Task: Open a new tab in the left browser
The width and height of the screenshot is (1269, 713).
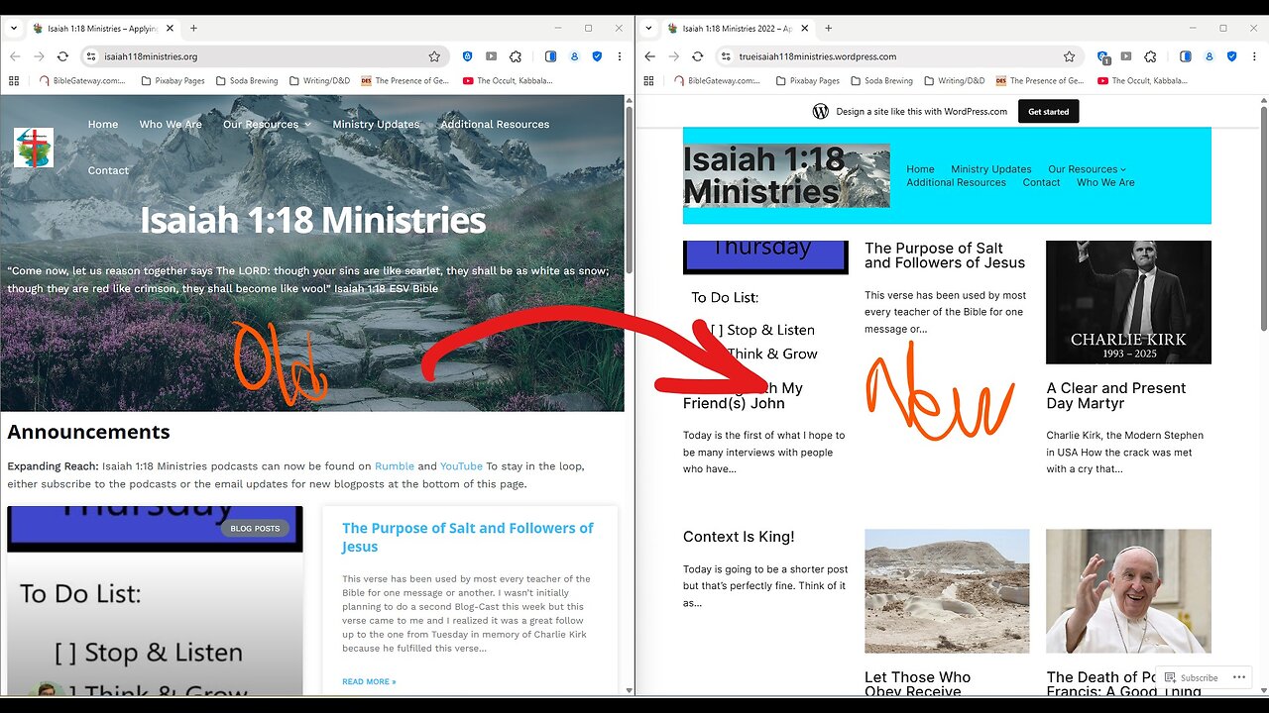Action: [193, 29]
